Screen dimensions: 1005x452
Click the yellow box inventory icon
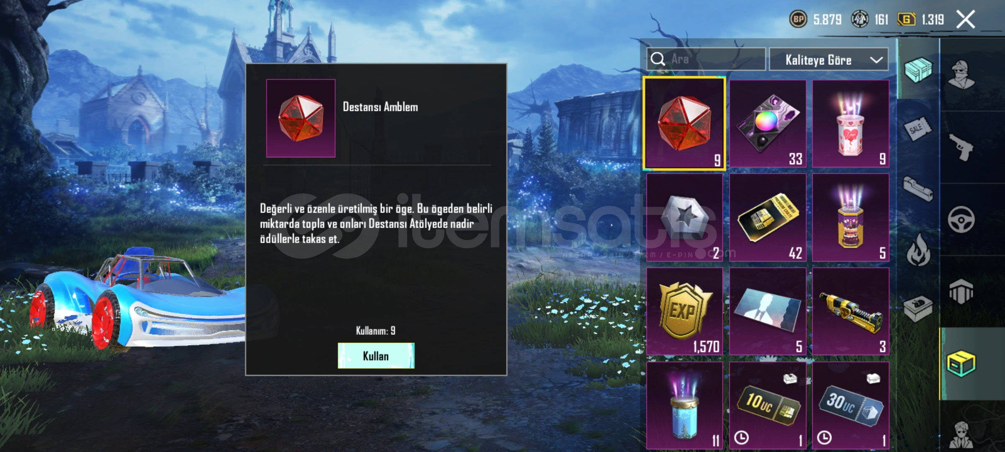(961, 364)
